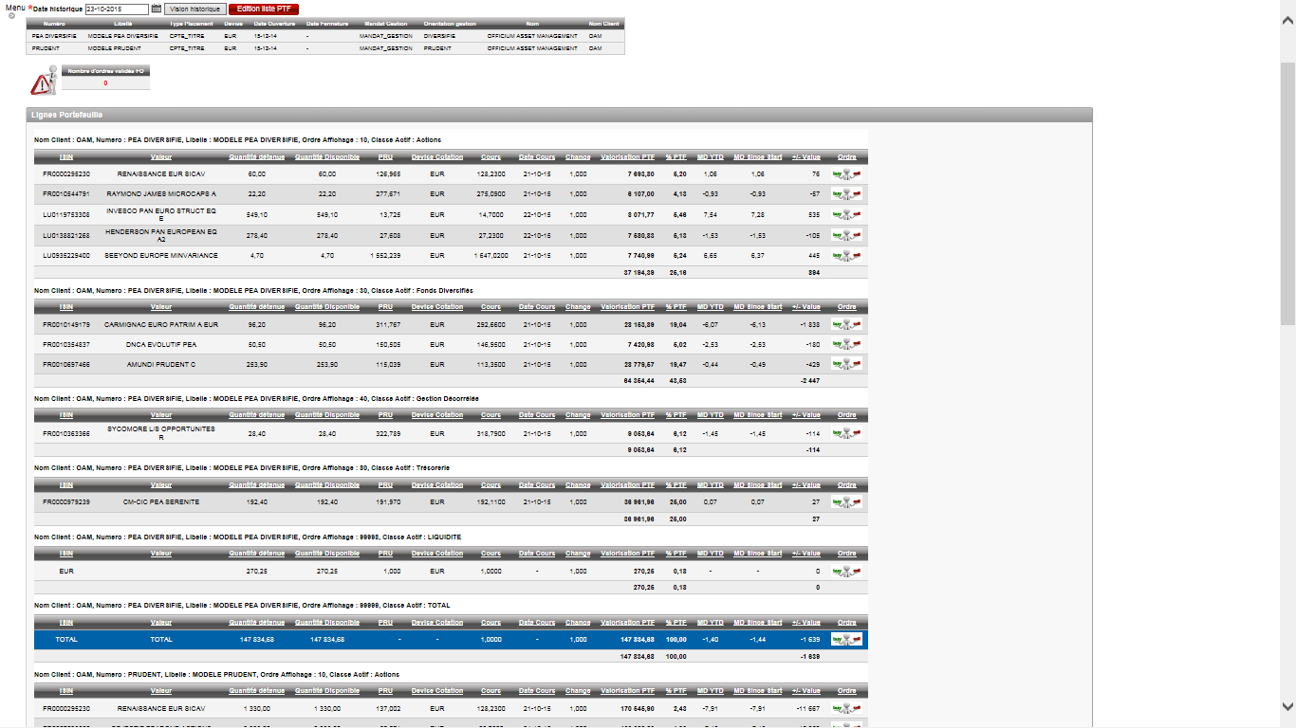The image size is (1296, 728).
Task: Open buy/sell order for AMUNDI PRUDENT C
Action: (846, 364)
